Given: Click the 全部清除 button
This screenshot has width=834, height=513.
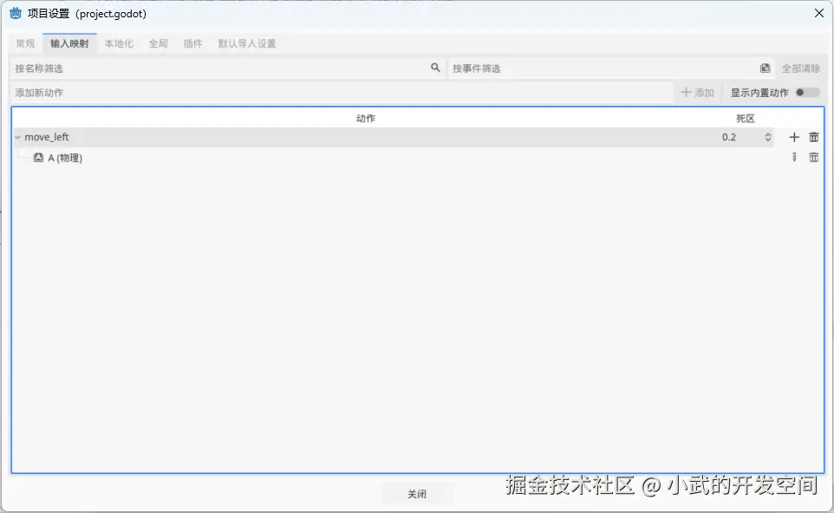Looking at the screenshot, I should click(x=800, y=68).
